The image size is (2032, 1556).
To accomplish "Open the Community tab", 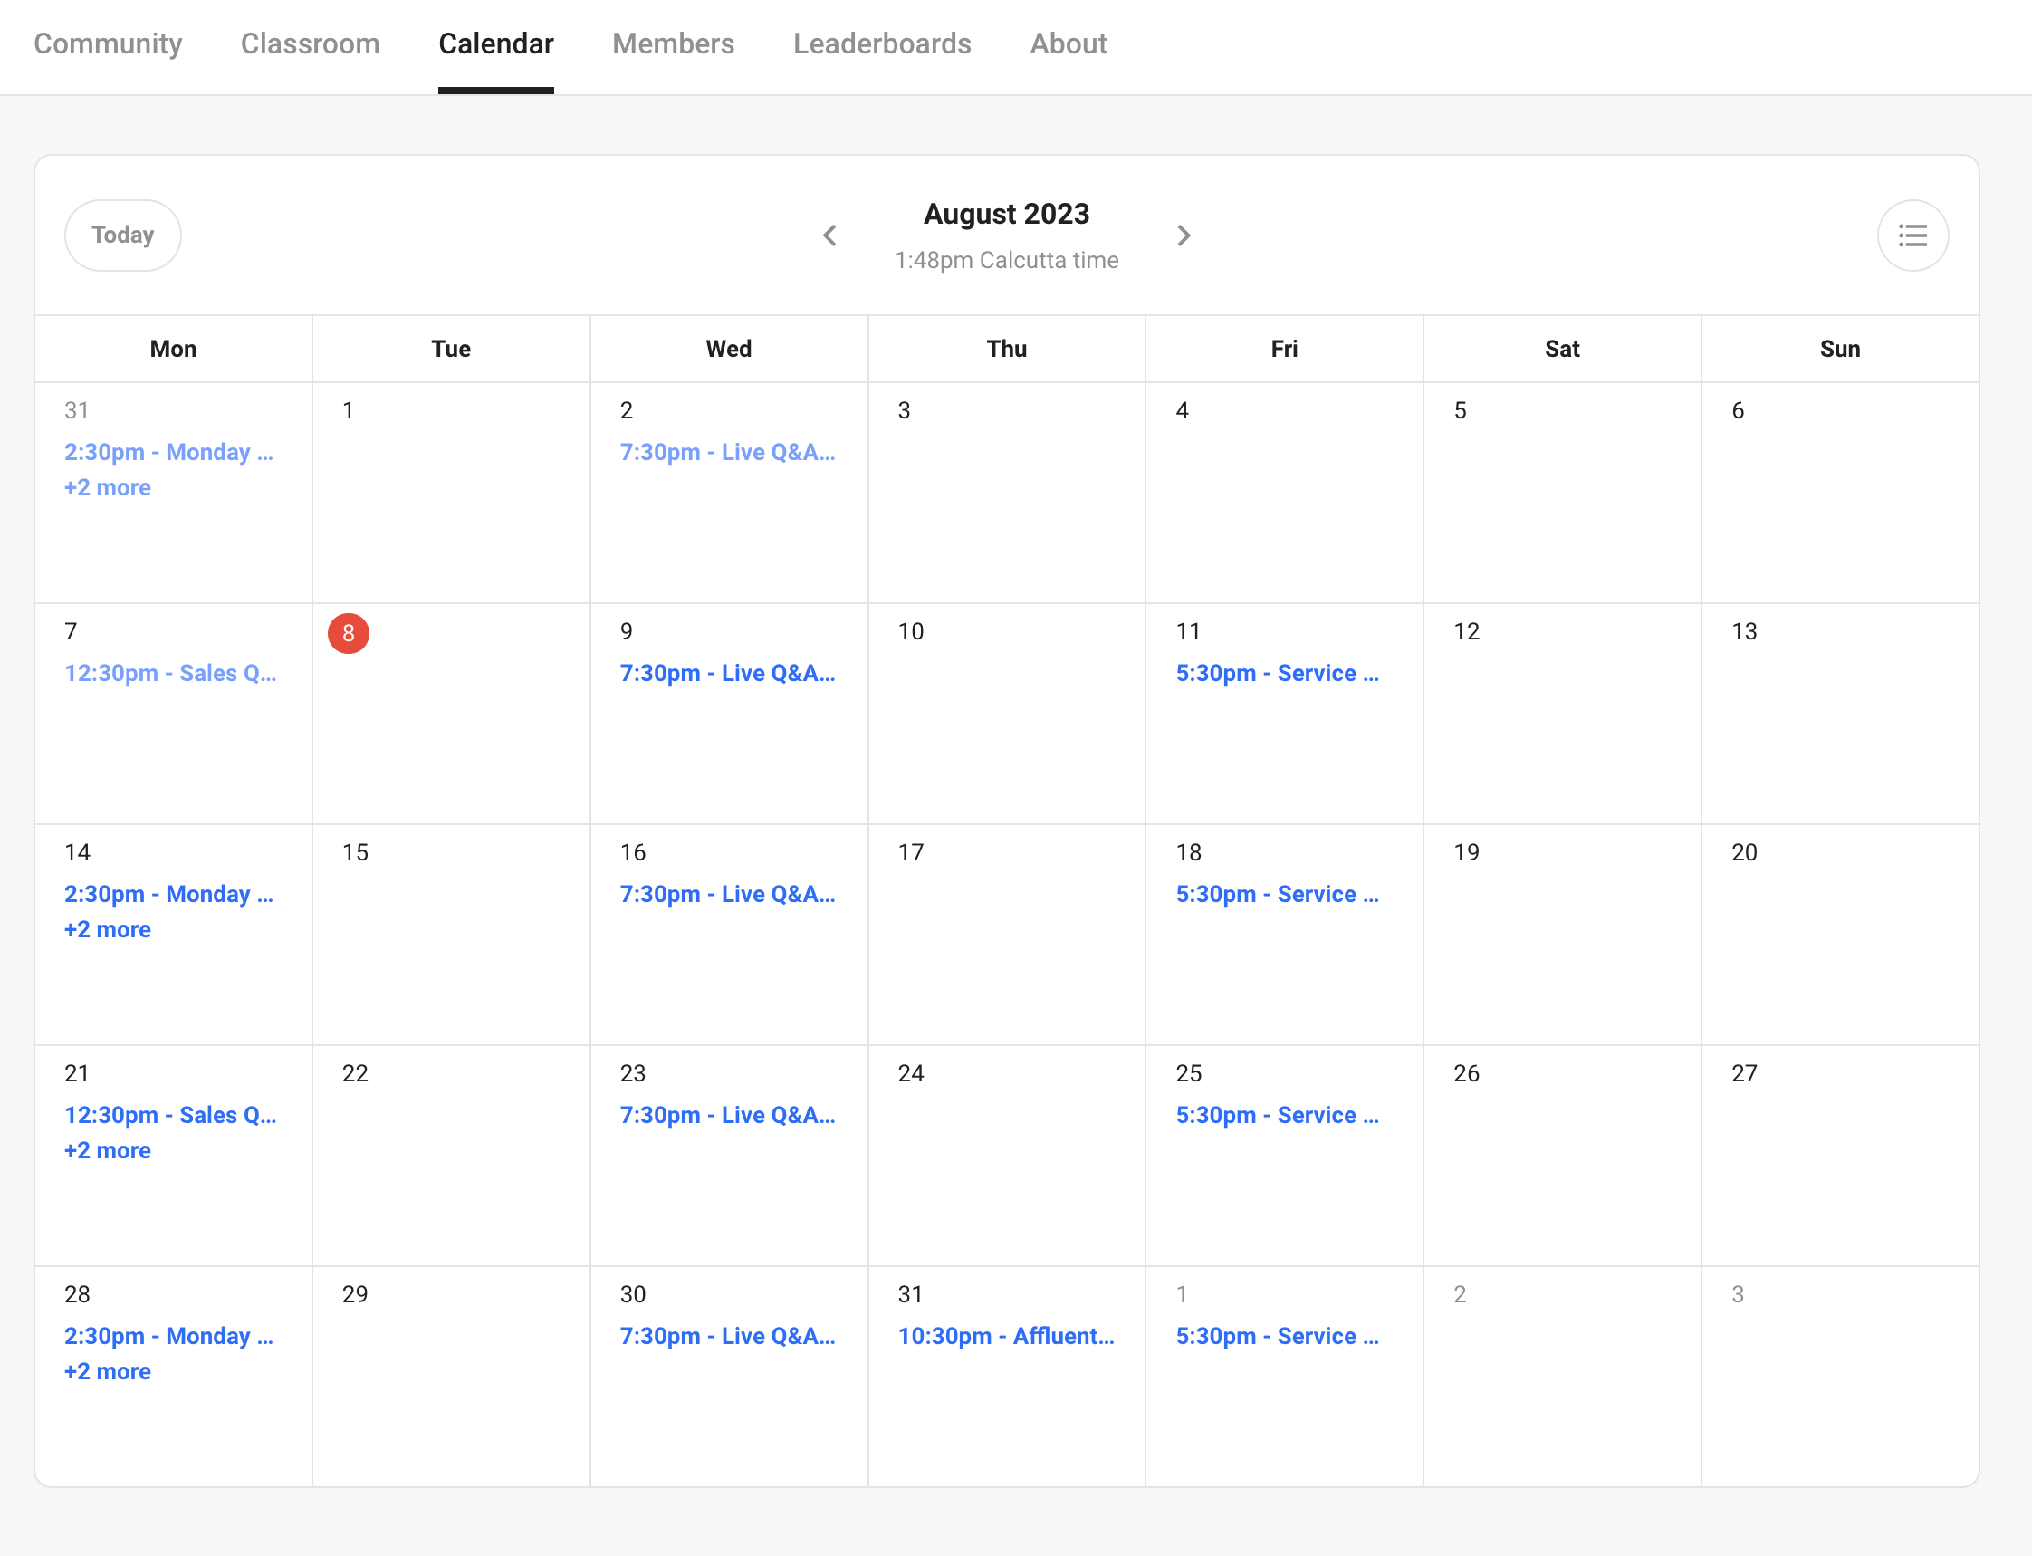I will (x=108, y=43).
